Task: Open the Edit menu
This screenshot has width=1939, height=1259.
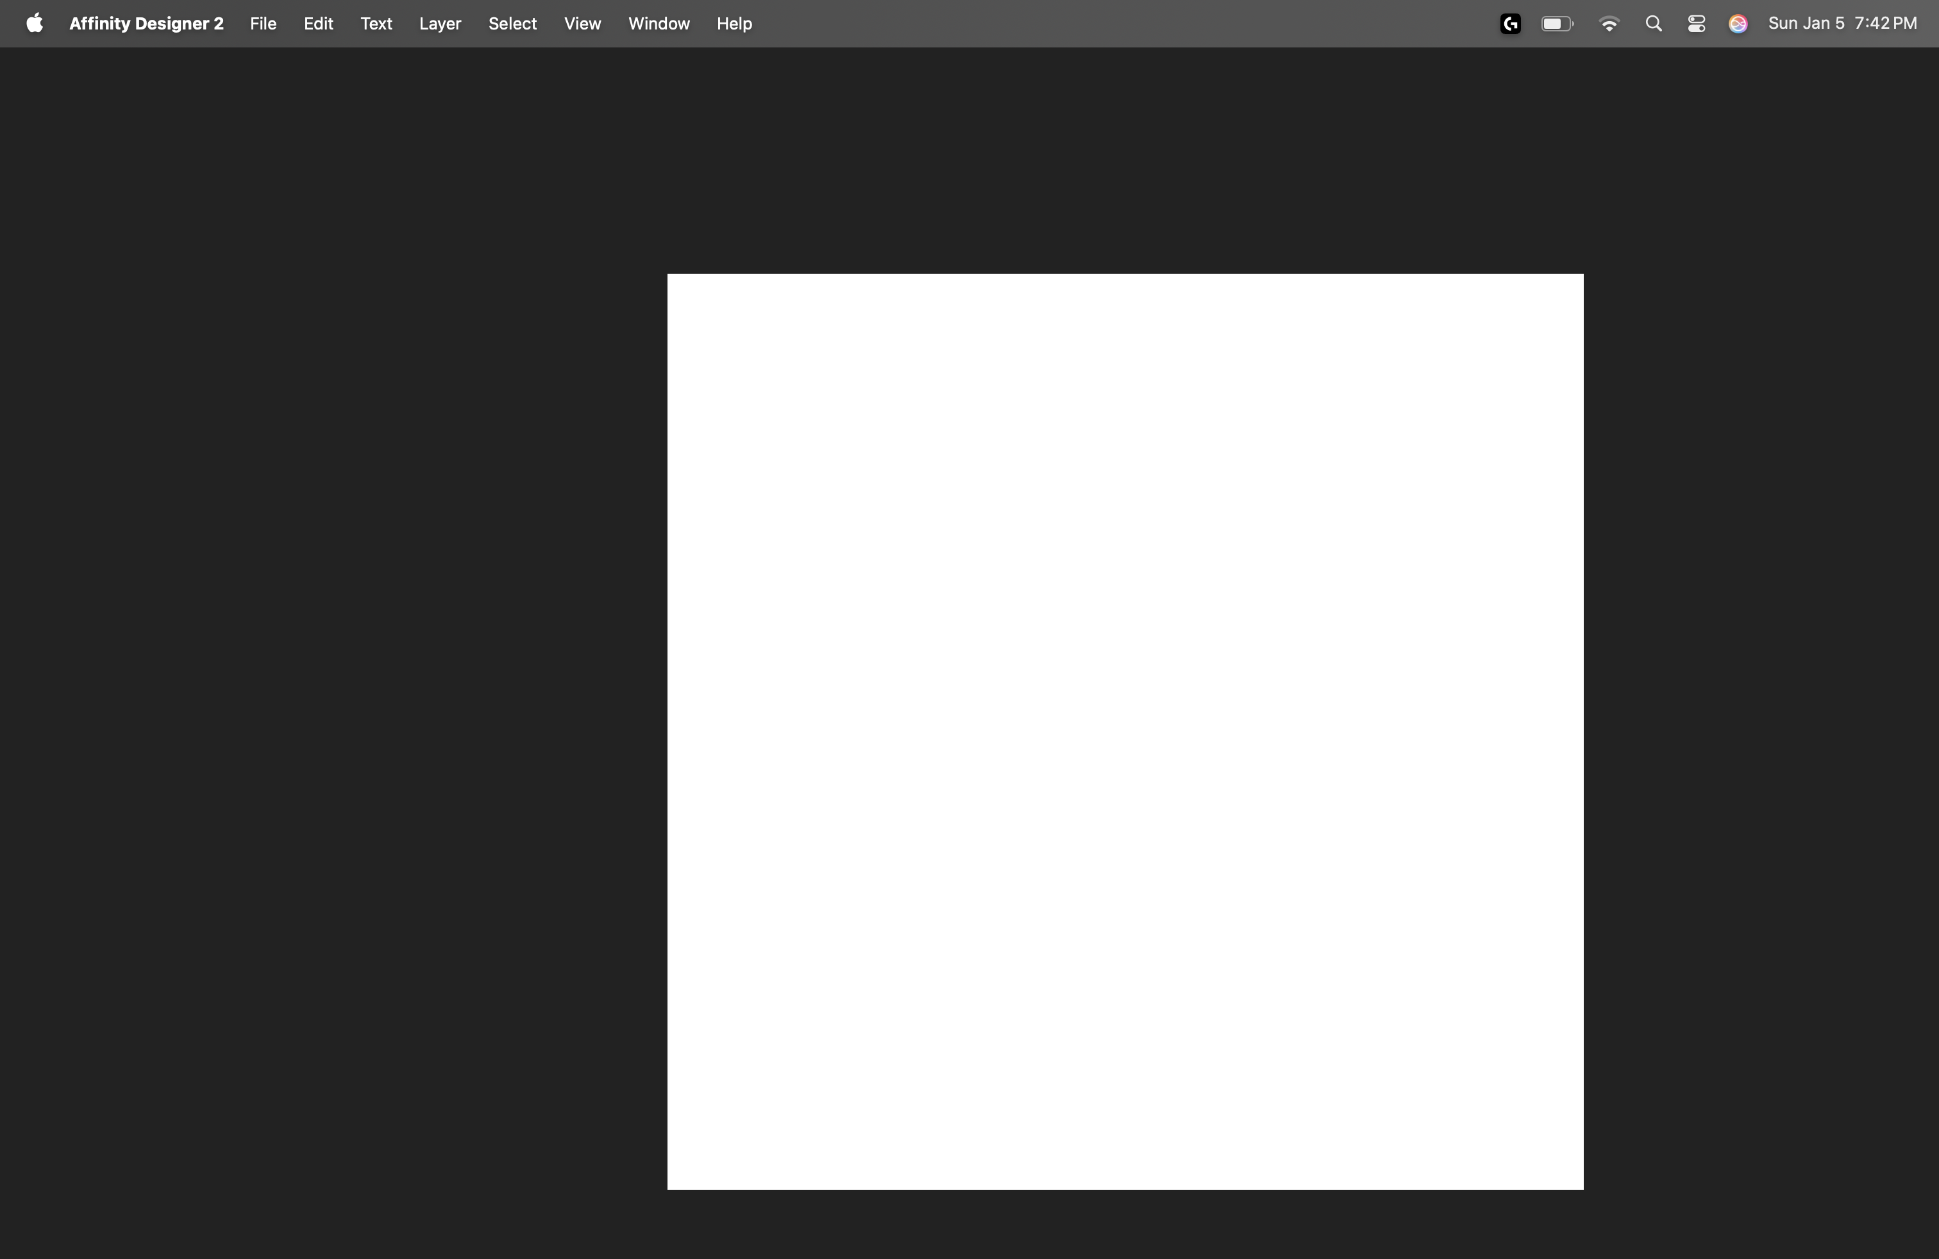Action: tap(319, 24)
